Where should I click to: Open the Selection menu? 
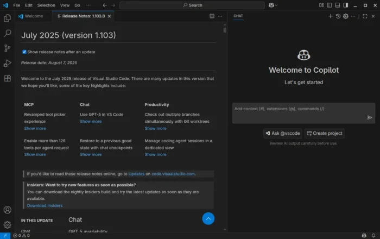(46, 5)
